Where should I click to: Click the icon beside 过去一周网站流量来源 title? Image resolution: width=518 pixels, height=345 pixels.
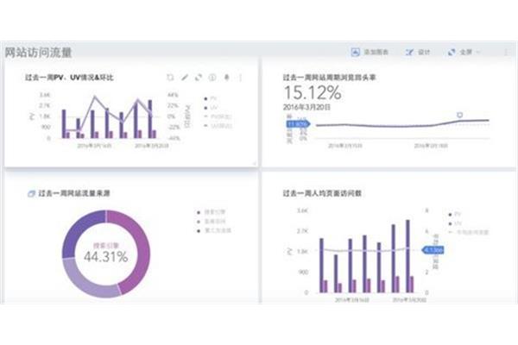(31, 193)
